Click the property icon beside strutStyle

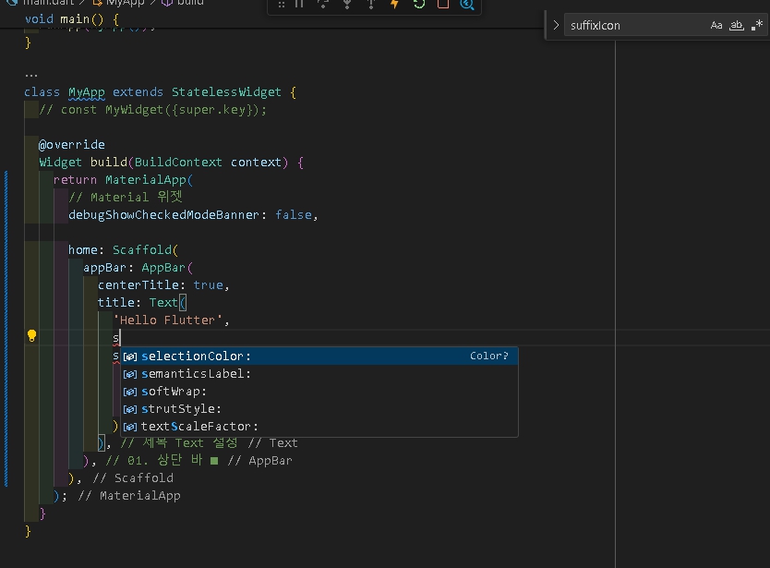[x=130, y=410]
